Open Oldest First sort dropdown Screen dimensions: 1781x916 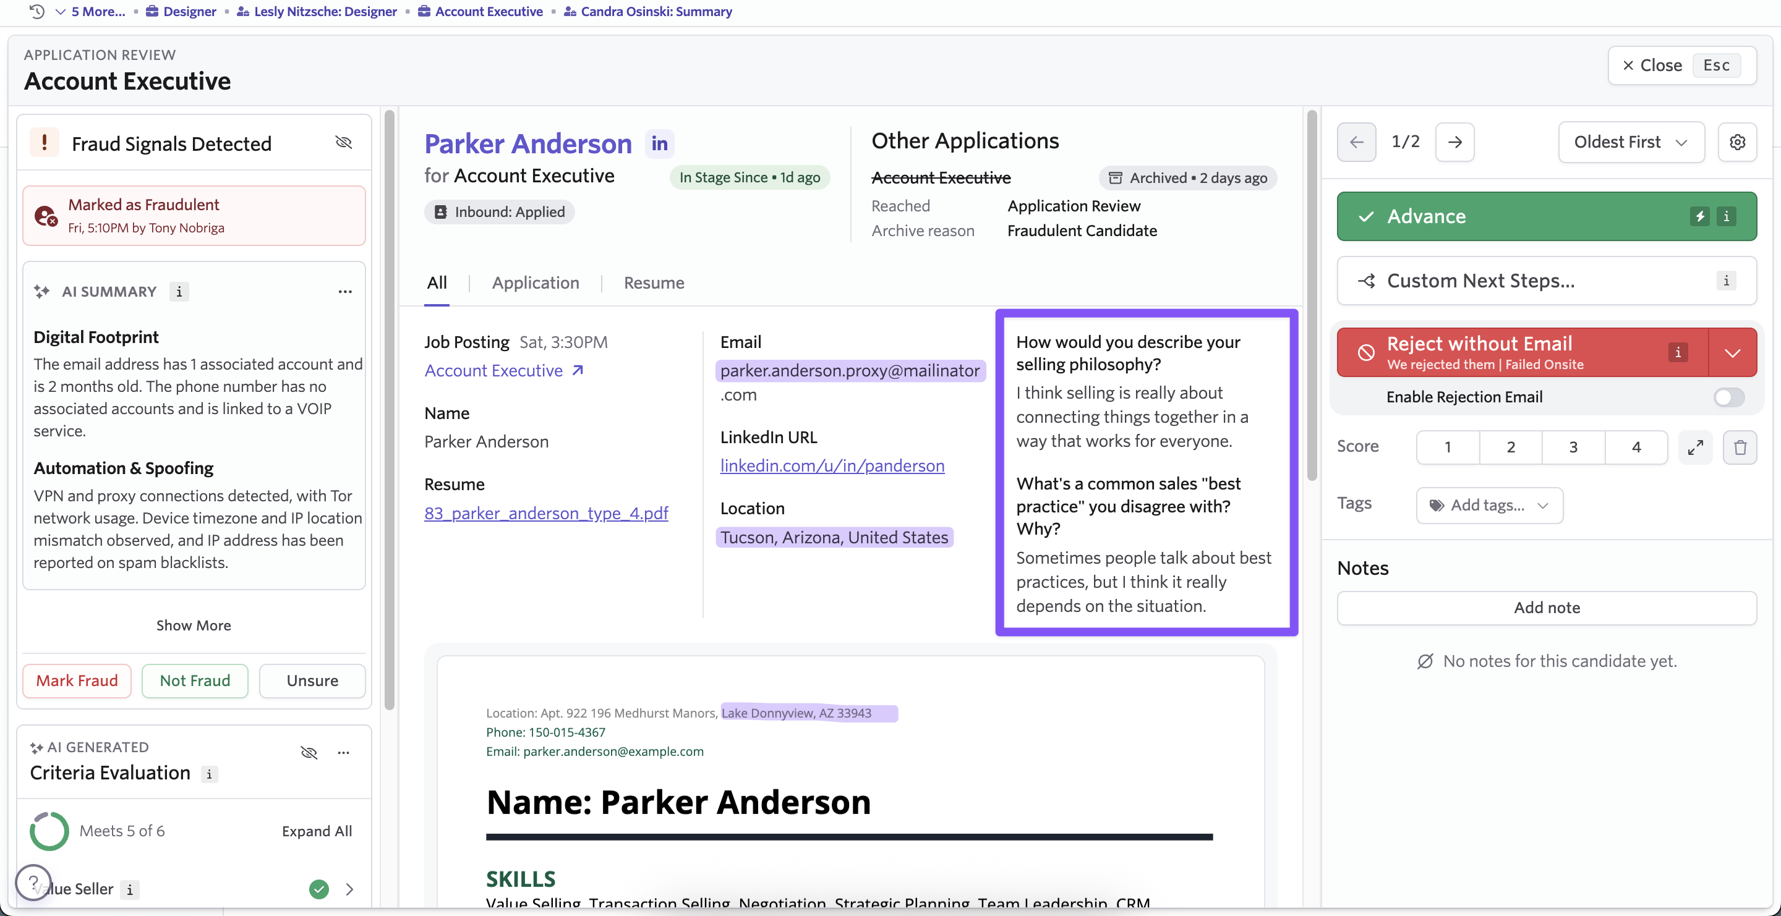point(1631,142)
